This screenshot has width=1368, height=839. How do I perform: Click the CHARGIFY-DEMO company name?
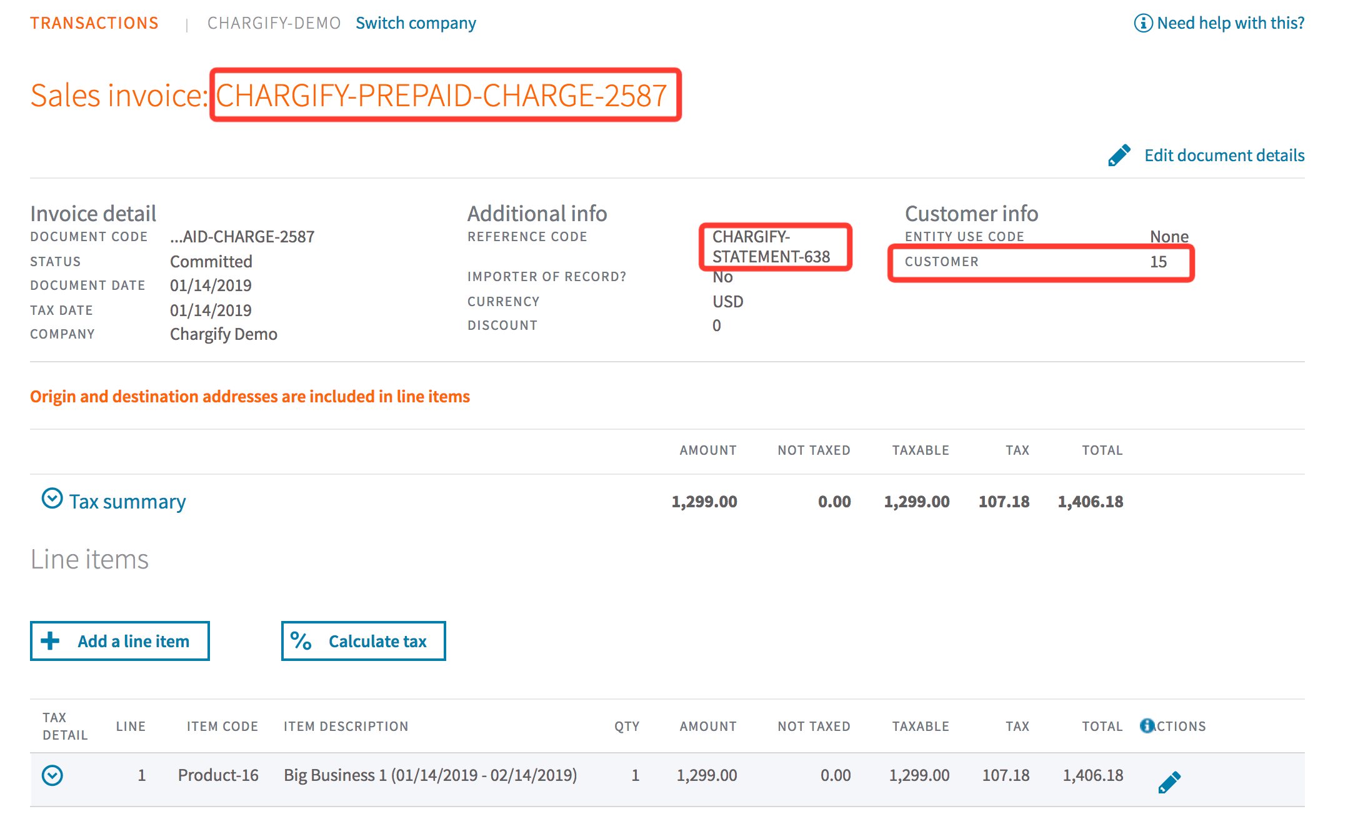274,23
